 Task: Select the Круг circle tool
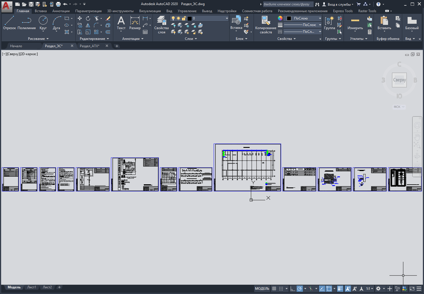(x=43, y=23)
